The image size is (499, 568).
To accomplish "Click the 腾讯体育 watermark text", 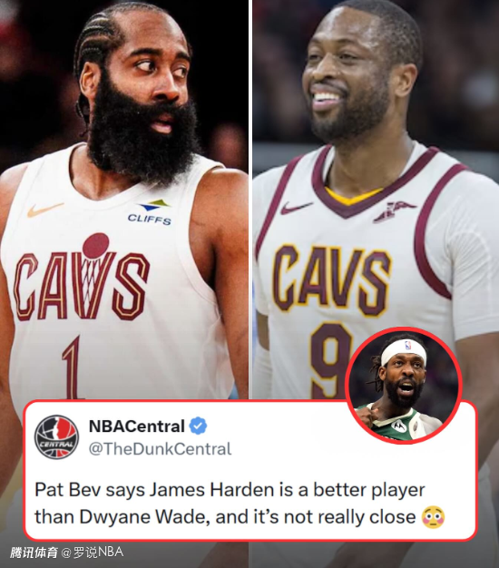I will [x=34, y=553].
